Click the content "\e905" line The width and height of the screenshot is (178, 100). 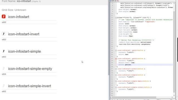click(x=126, y=89)
